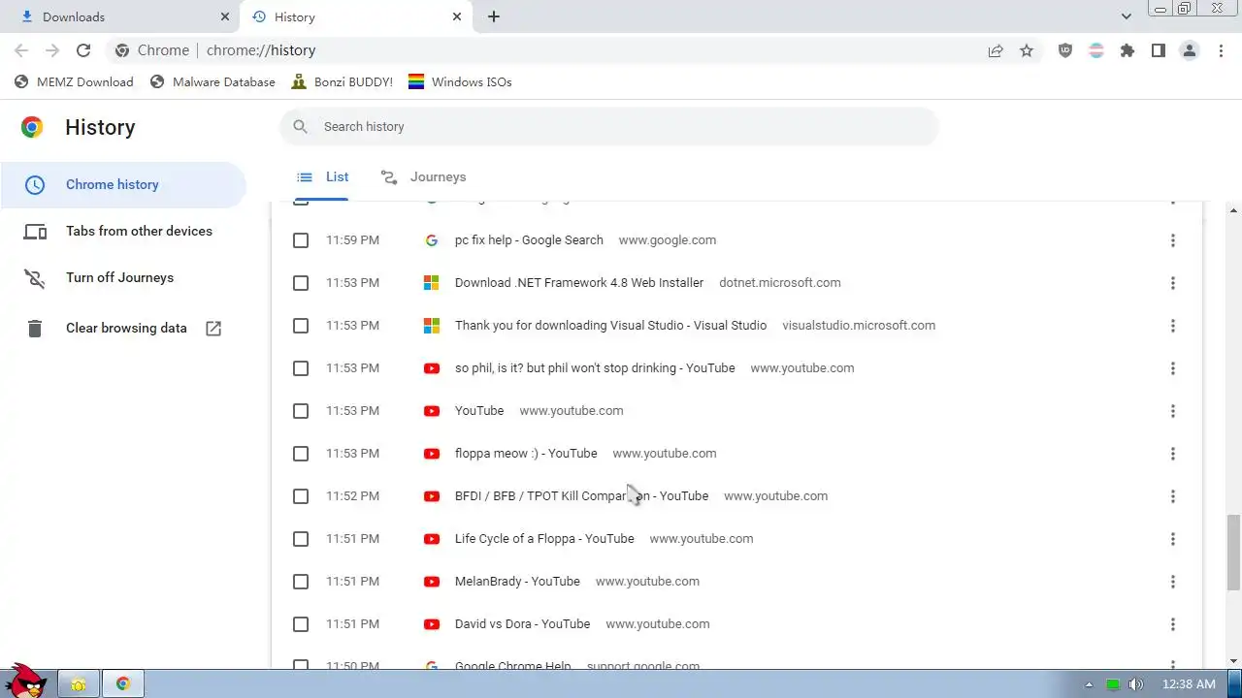
Task: Click the striped flag extension icon
Action: [x=1096, y=50]
